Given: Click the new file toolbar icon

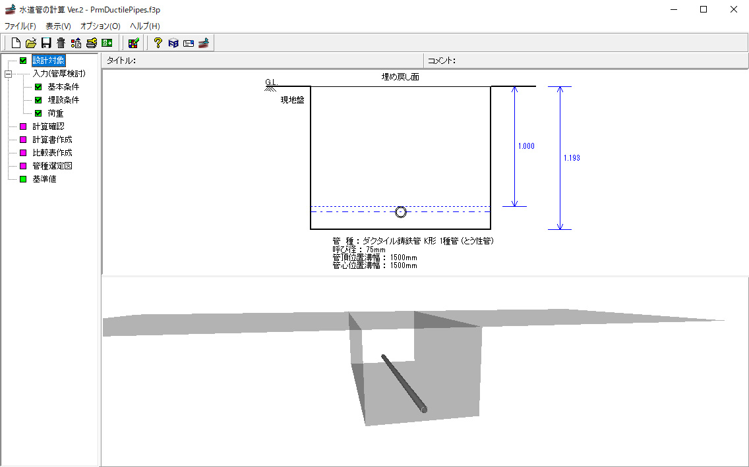Looking at the screenshot, I should tap(16, 43).
